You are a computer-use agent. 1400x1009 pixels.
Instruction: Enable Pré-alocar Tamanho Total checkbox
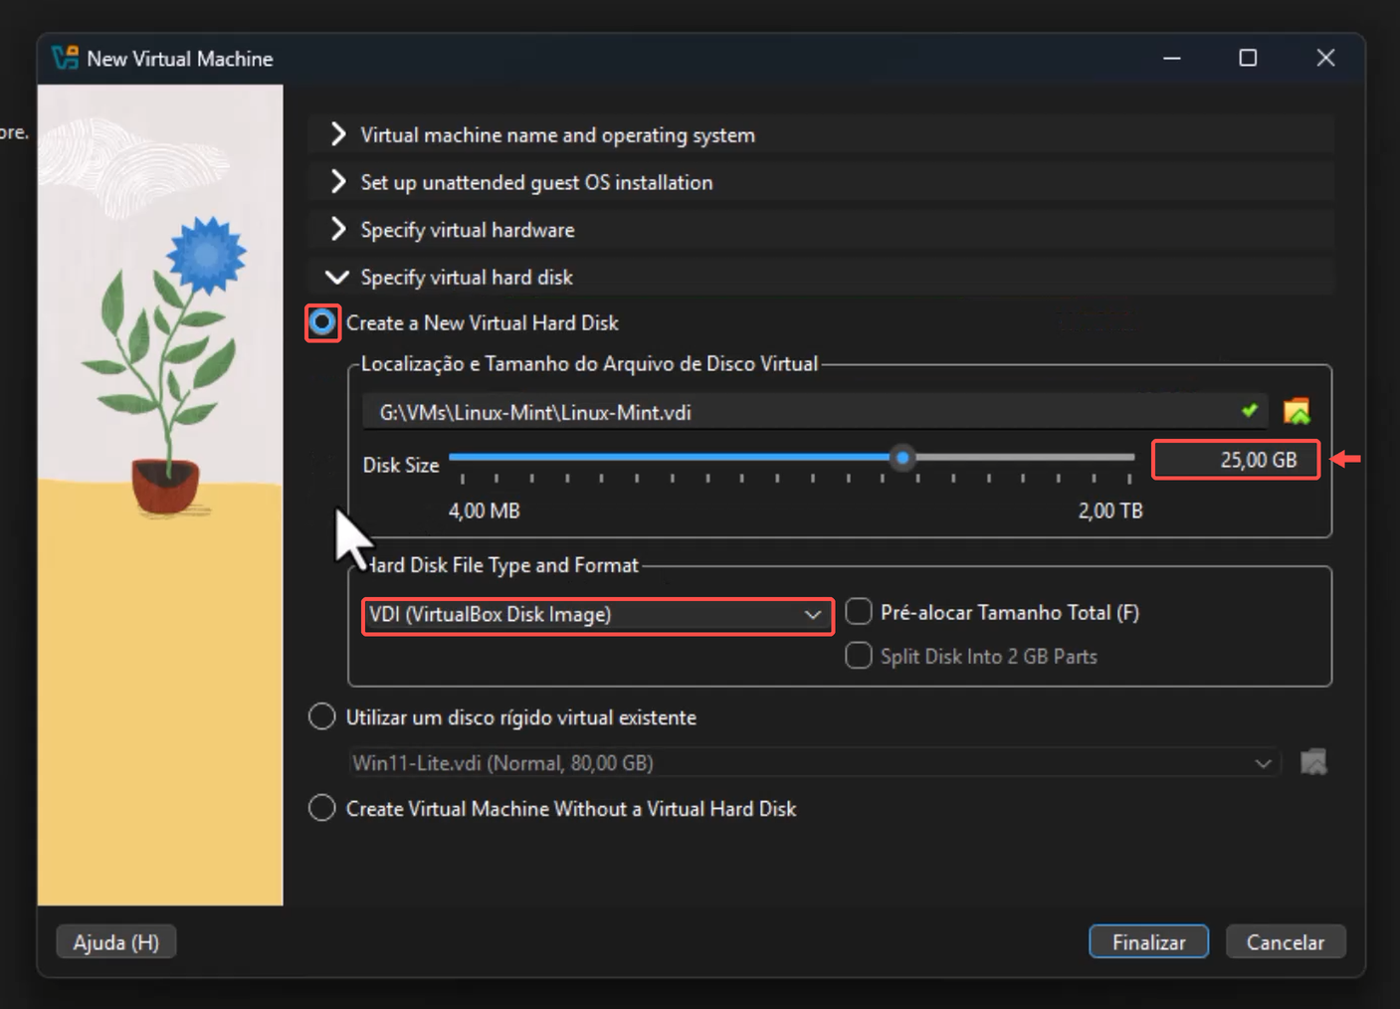coord(859,611)
